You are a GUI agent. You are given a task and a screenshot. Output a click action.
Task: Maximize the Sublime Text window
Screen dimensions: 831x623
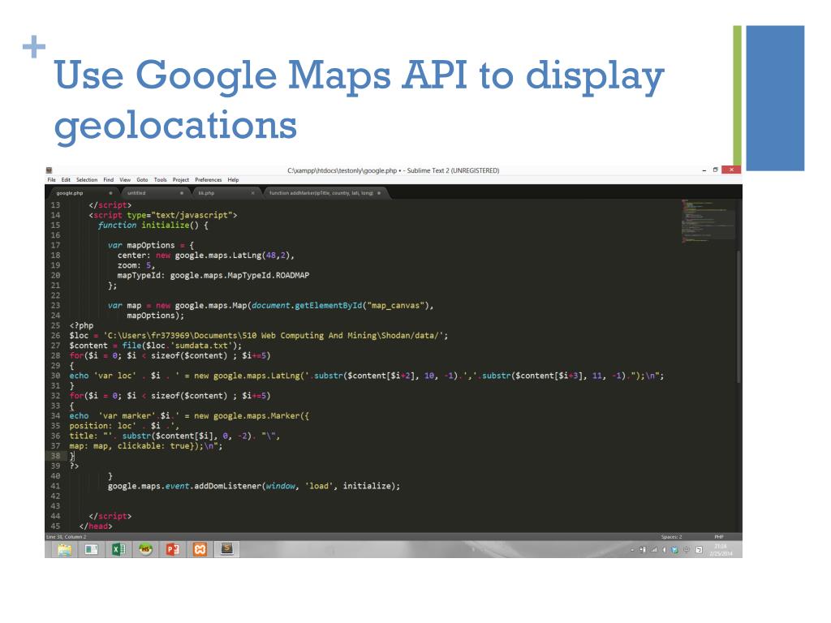click(x=716, y=170)
